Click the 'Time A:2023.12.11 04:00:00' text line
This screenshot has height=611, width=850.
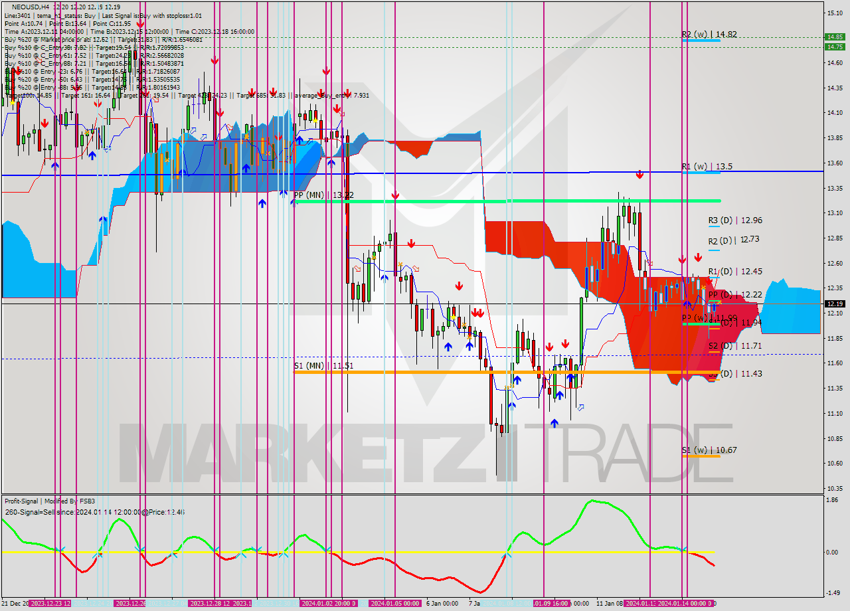[x=129, y=31]
